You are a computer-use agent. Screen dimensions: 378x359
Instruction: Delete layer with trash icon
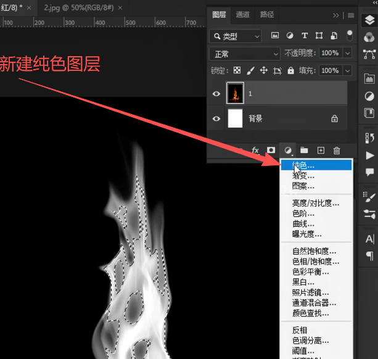(x=337, y=151)
